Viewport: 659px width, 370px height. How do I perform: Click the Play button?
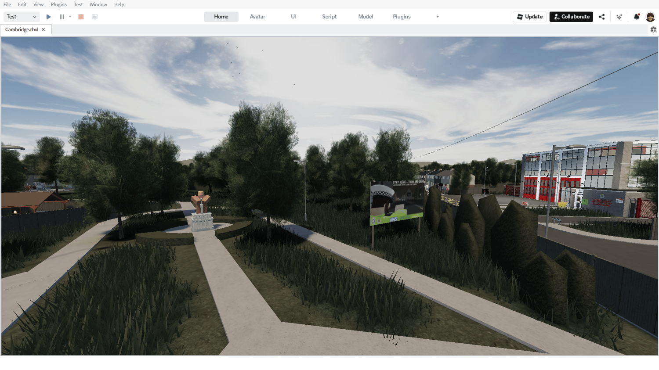coord(49,17)
